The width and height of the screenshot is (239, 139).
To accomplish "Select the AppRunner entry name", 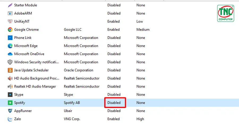I will click(23, 111).
